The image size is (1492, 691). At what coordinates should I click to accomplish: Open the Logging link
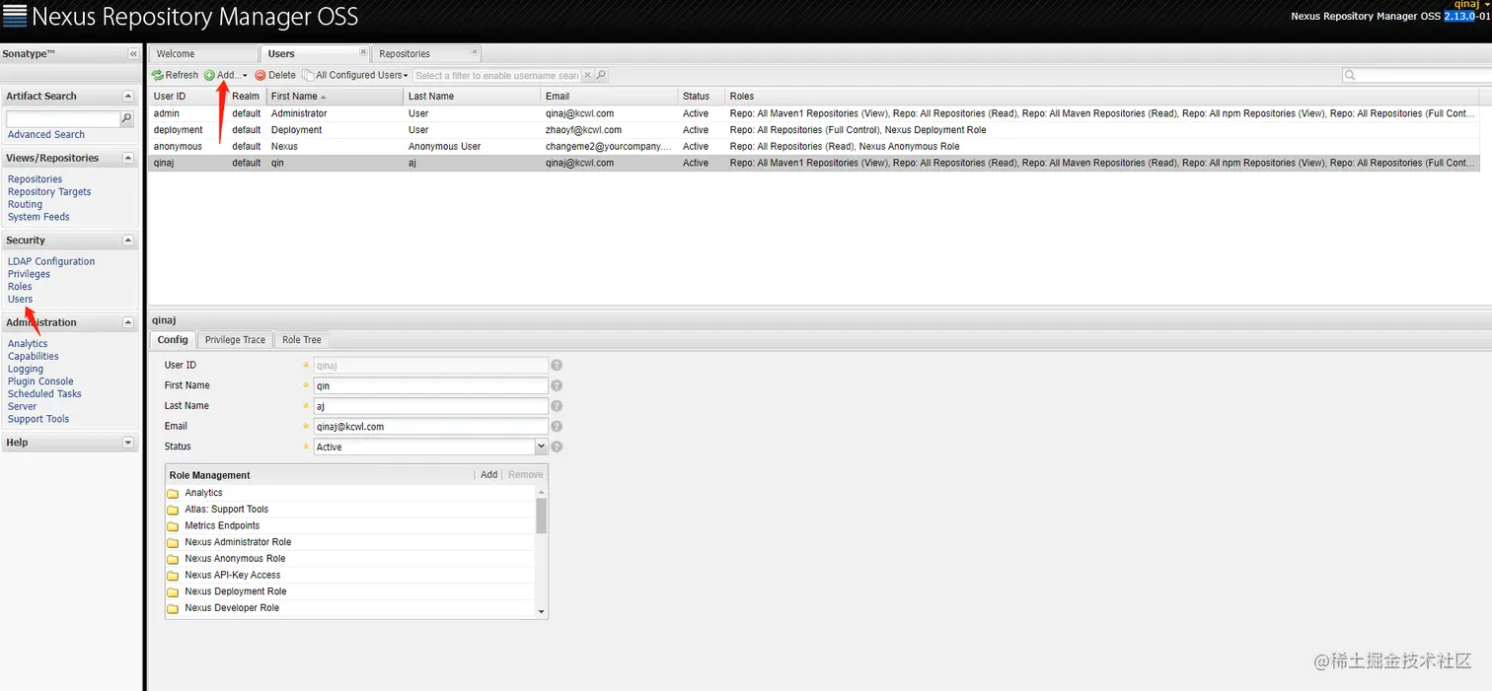[x=26, y=369]
